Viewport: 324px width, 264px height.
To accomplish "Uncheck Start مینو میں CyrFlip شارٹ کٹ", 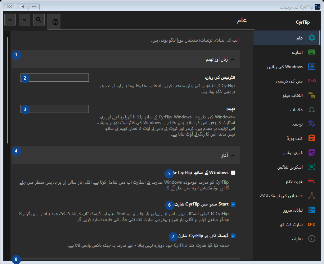I will click(233, 204).
